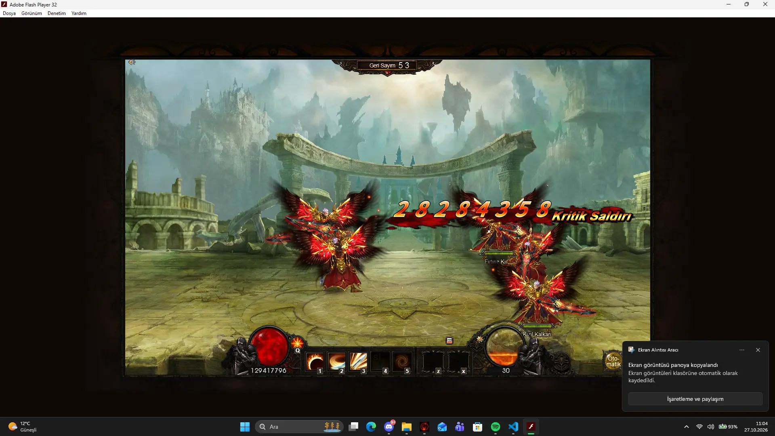775x436 pixels.
Task: Activate skill slot 1 fire ring
Action: (x=315, y=362)
